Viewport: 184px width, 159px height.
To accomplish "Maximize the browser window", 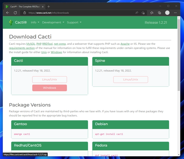I will tap(168, 6).
